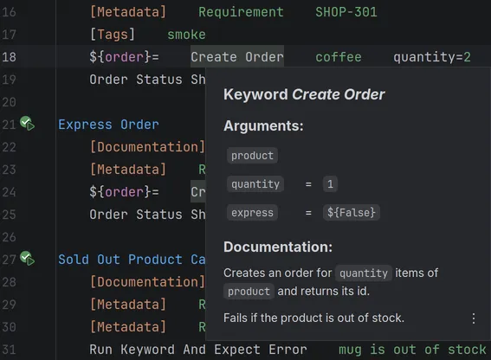Click line number 18 in gutter
This screenshot has width=491, height=360.
point(9,57)
